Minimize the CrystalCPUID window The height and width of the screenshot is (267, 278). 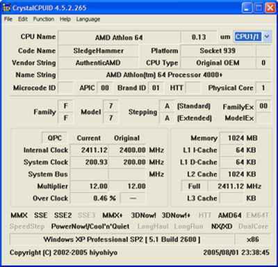tap(247, 8)
